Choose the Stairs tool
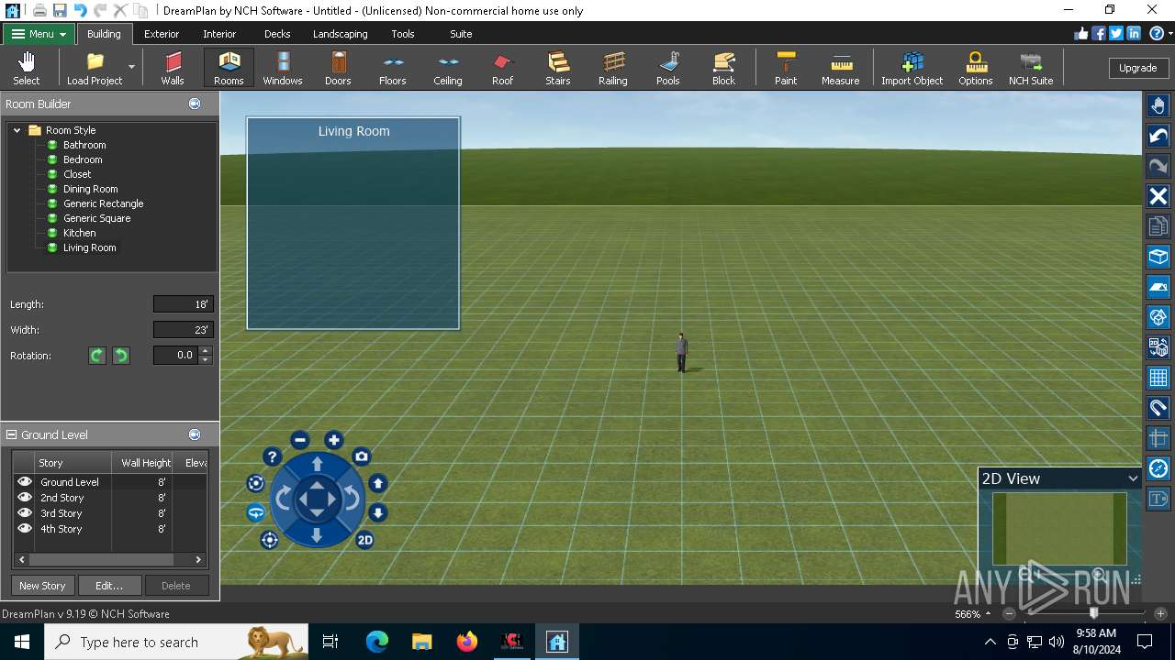Image resolution: width=1175 pixels, height=660 pixels. click(558, 68)
